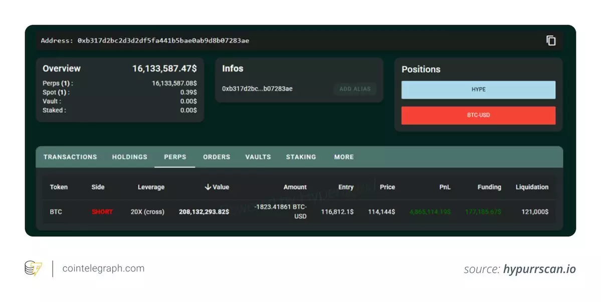Open the ORDERS tab
Image resolution: width=601 pixels, height=302 pixels.
tap(217, 157)
